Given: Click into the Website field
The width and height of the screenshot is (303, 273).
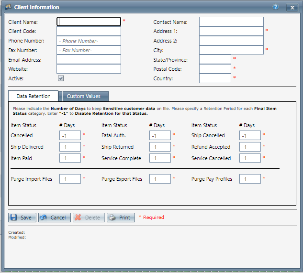Looking at the screenshot, I should 89,69.
